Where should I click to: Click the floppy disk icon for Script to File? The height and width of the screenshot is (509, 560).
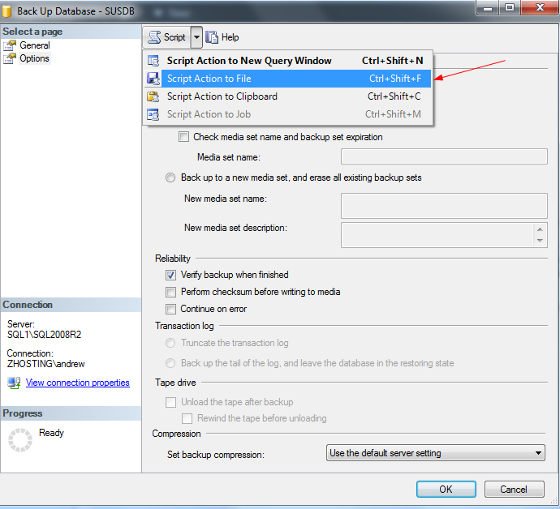[153, 79]
